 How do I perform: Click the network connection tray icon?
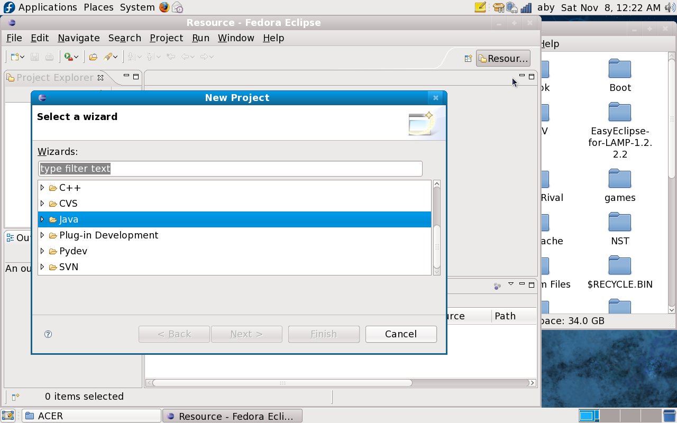click(511, 7)
